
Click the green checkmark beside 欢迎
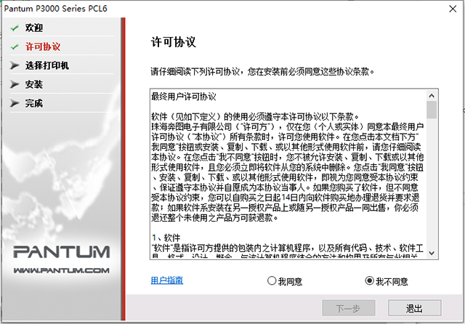pyautogui.click(x=15, y=28)
